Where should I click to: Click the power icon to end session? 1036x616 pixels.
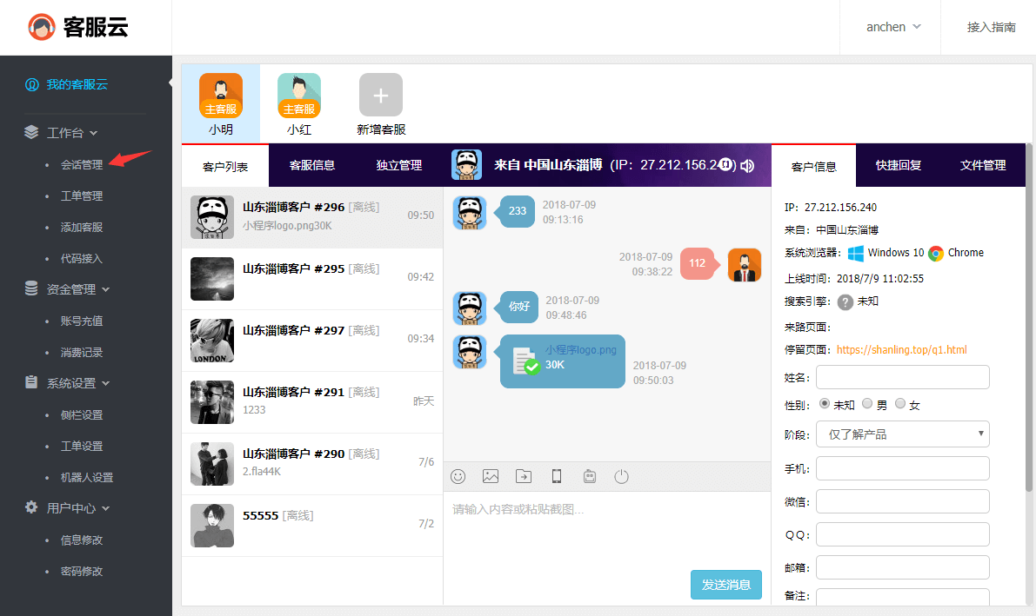621,476
